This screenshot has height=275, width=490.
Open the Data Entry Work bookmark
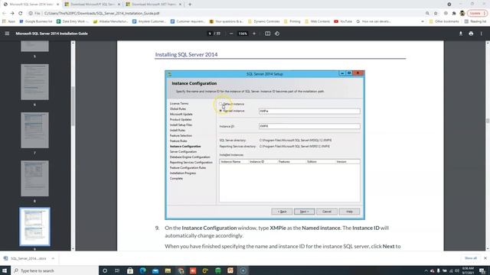73,21
